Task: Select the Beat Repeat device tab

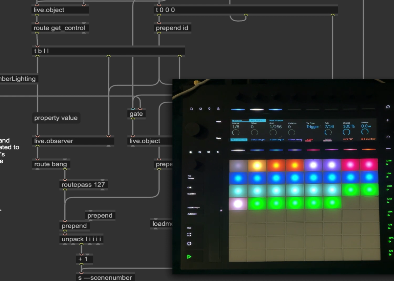Action: click(x=257, y=121)
